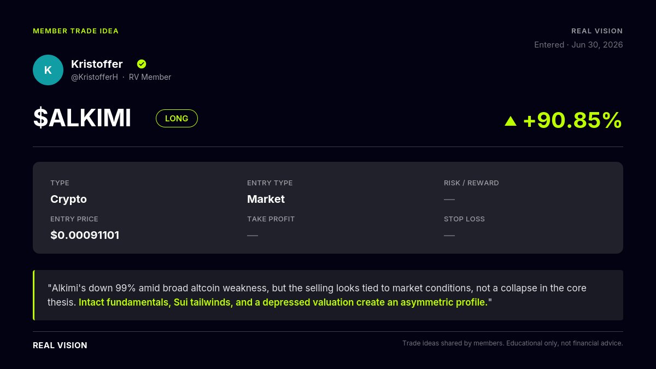Click the Risk / Reward dash value
Image resolution: width=656 pixels, height=369 pixels.
click(449, 200)
